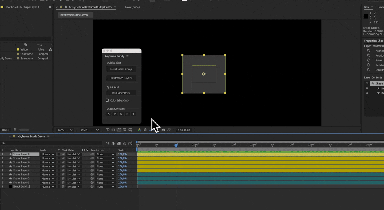Toggle frame blending icon in timeline header

119,144
